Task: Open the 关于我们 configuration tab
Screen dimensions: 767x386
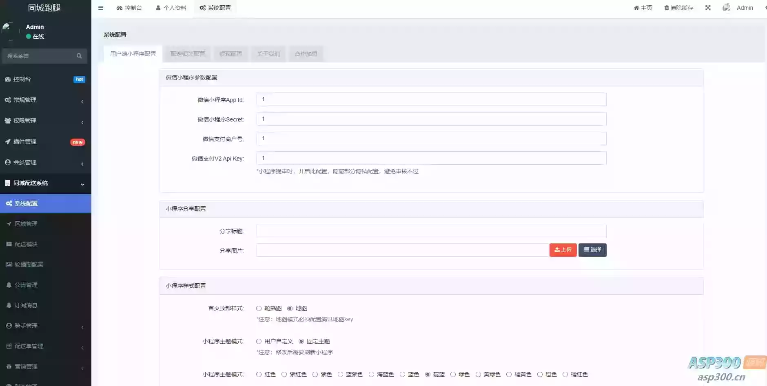Action: 268,53
